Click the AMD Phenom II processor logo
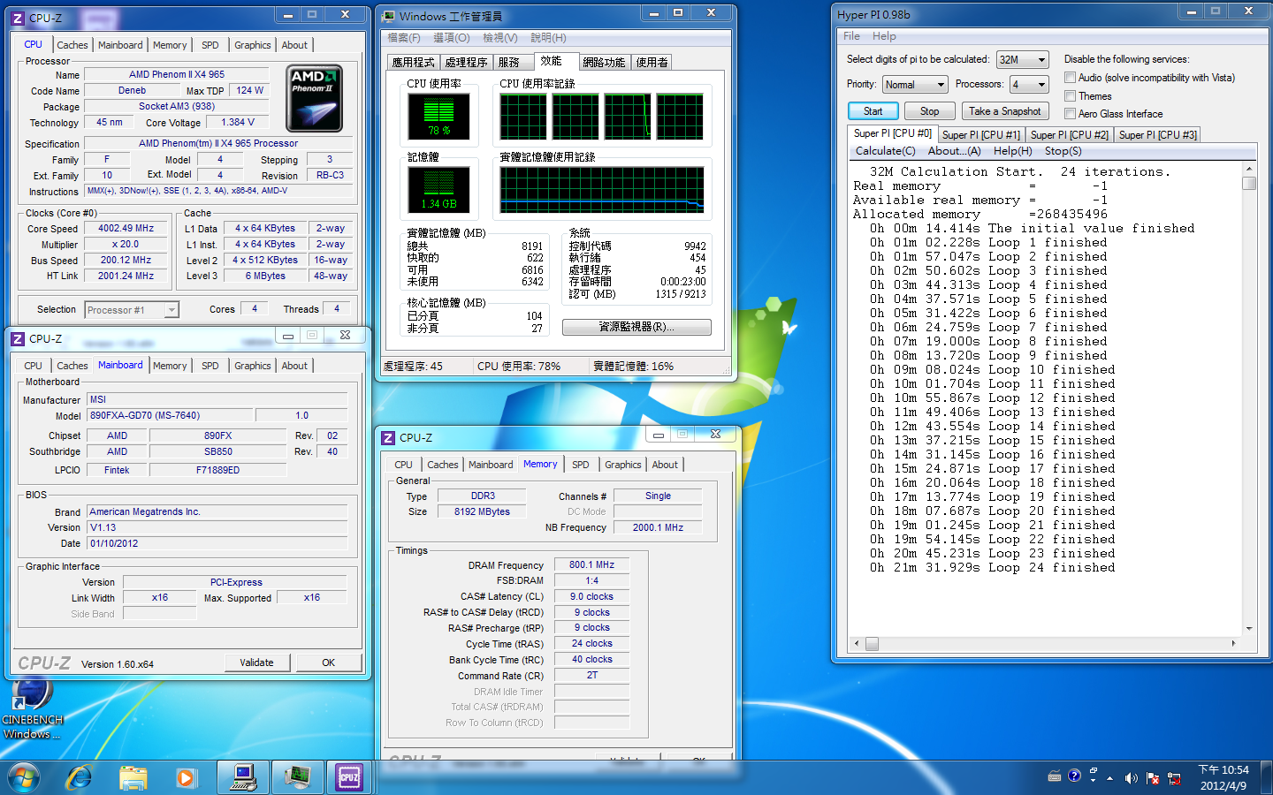 (x=316, y=99)
